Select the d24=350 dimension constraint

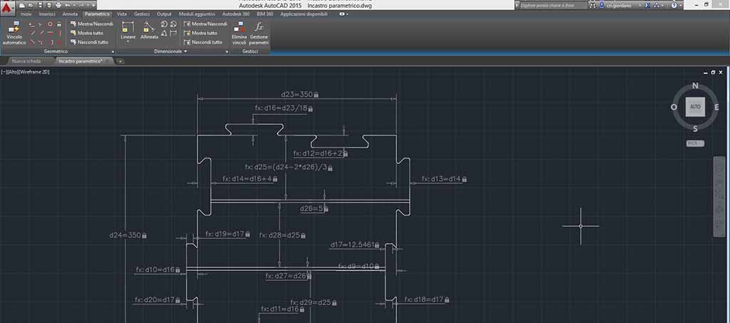coord(128,235)
